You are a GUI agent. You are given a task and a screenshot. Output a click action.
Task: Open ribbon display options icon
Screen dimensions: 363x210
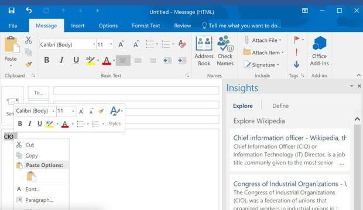(305, 10)
